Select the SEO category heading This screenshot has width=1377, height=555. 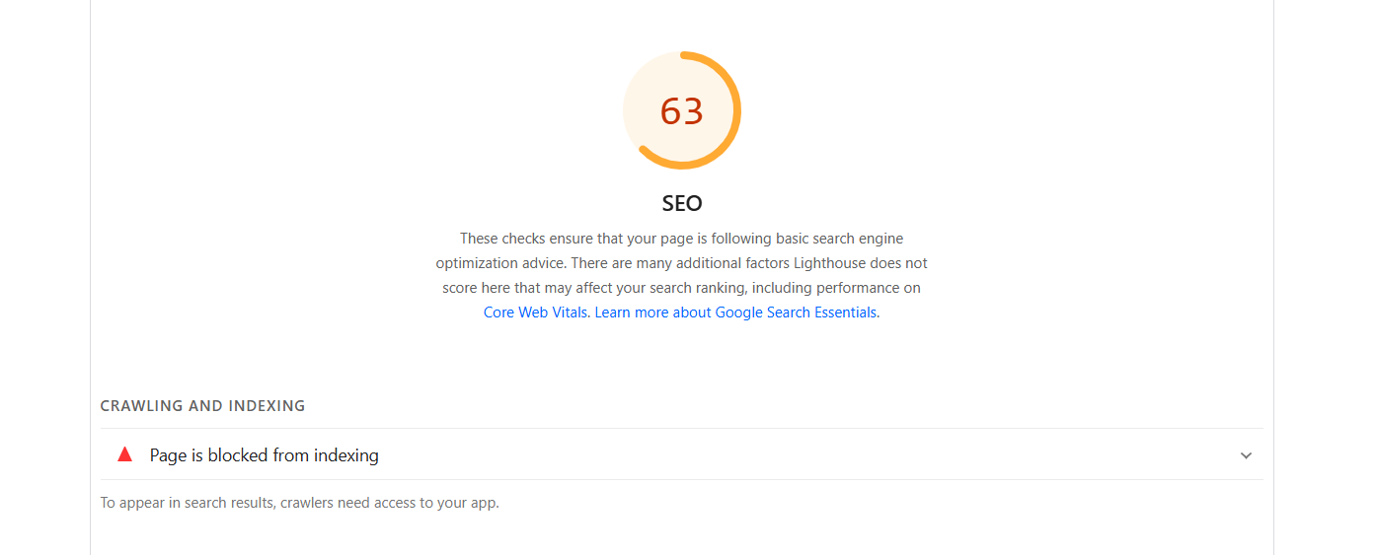(x=681, y=204)
